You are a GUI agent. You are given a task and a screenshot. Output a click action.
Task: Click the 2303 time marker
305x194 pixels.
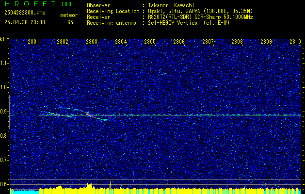[x=92, y=41]
